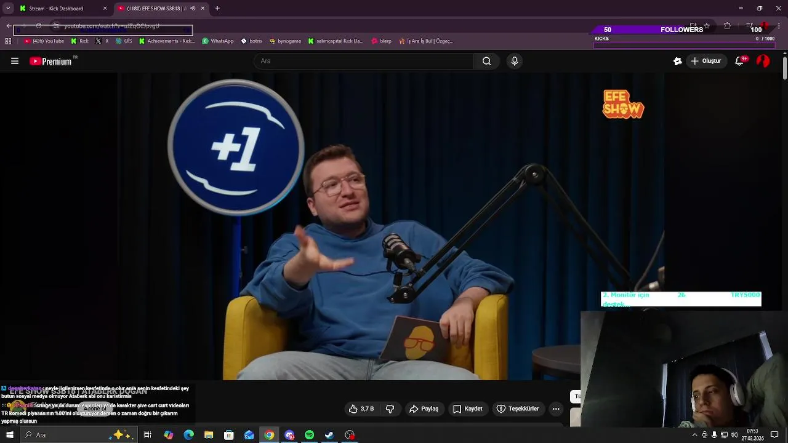788x443 pixels.
Task: Open Microsoft Edge from taskbar
Action: [188, 435]
